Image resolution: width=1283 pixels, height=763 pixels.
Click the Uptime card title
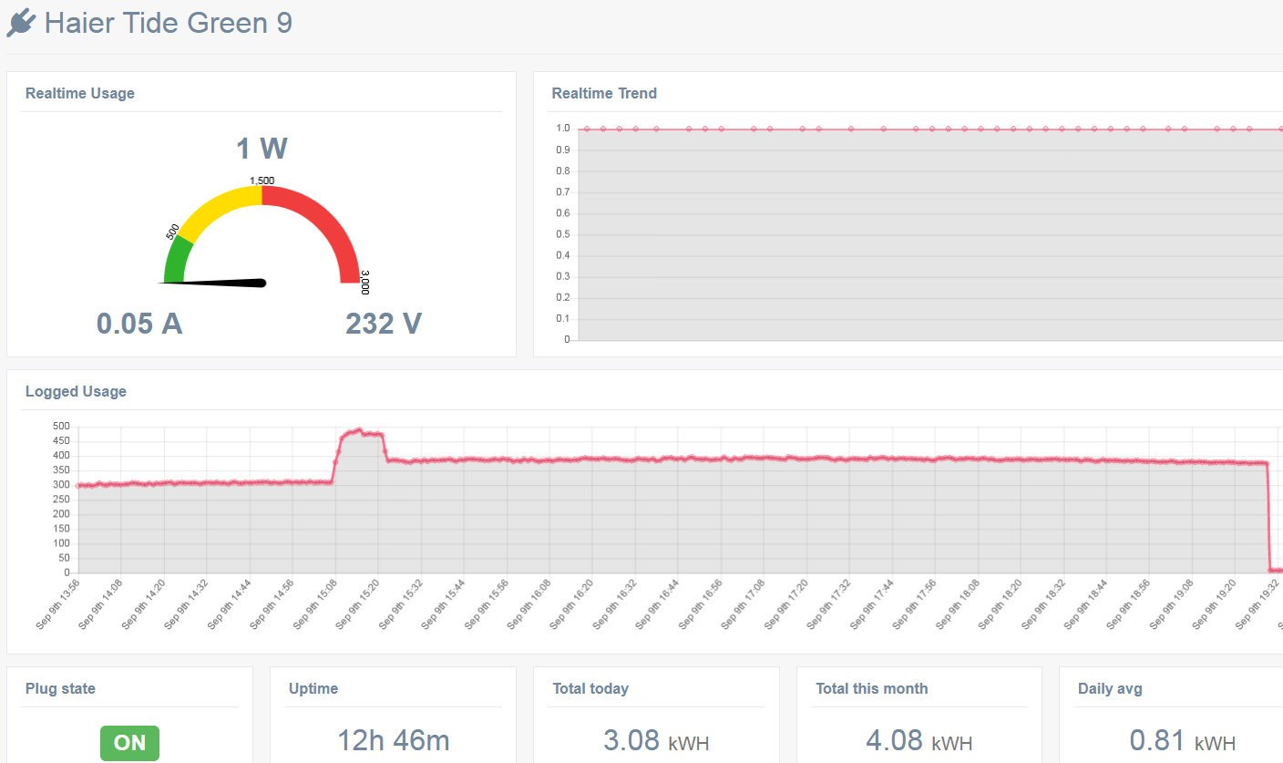click(313, 688)
